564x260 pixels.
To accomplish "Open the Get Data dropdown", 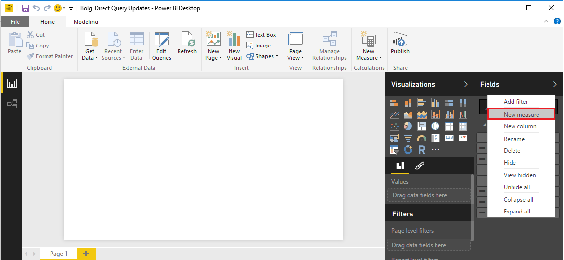I will [90, 47].
